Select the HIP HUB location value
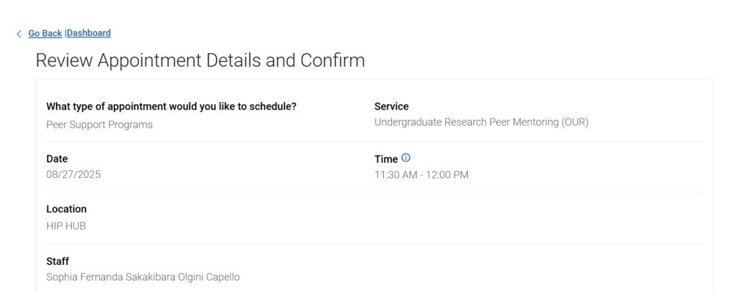This screenshot has height=293, width=735. pos(65,226)
